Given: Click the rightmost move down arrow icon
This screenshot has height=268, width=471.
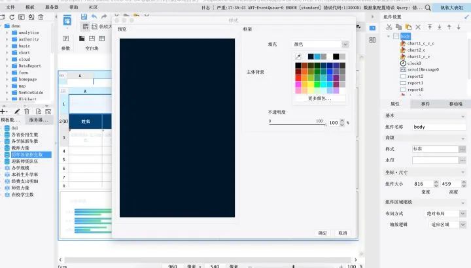Looking at the screenshot, I should (x=459, y=27).
